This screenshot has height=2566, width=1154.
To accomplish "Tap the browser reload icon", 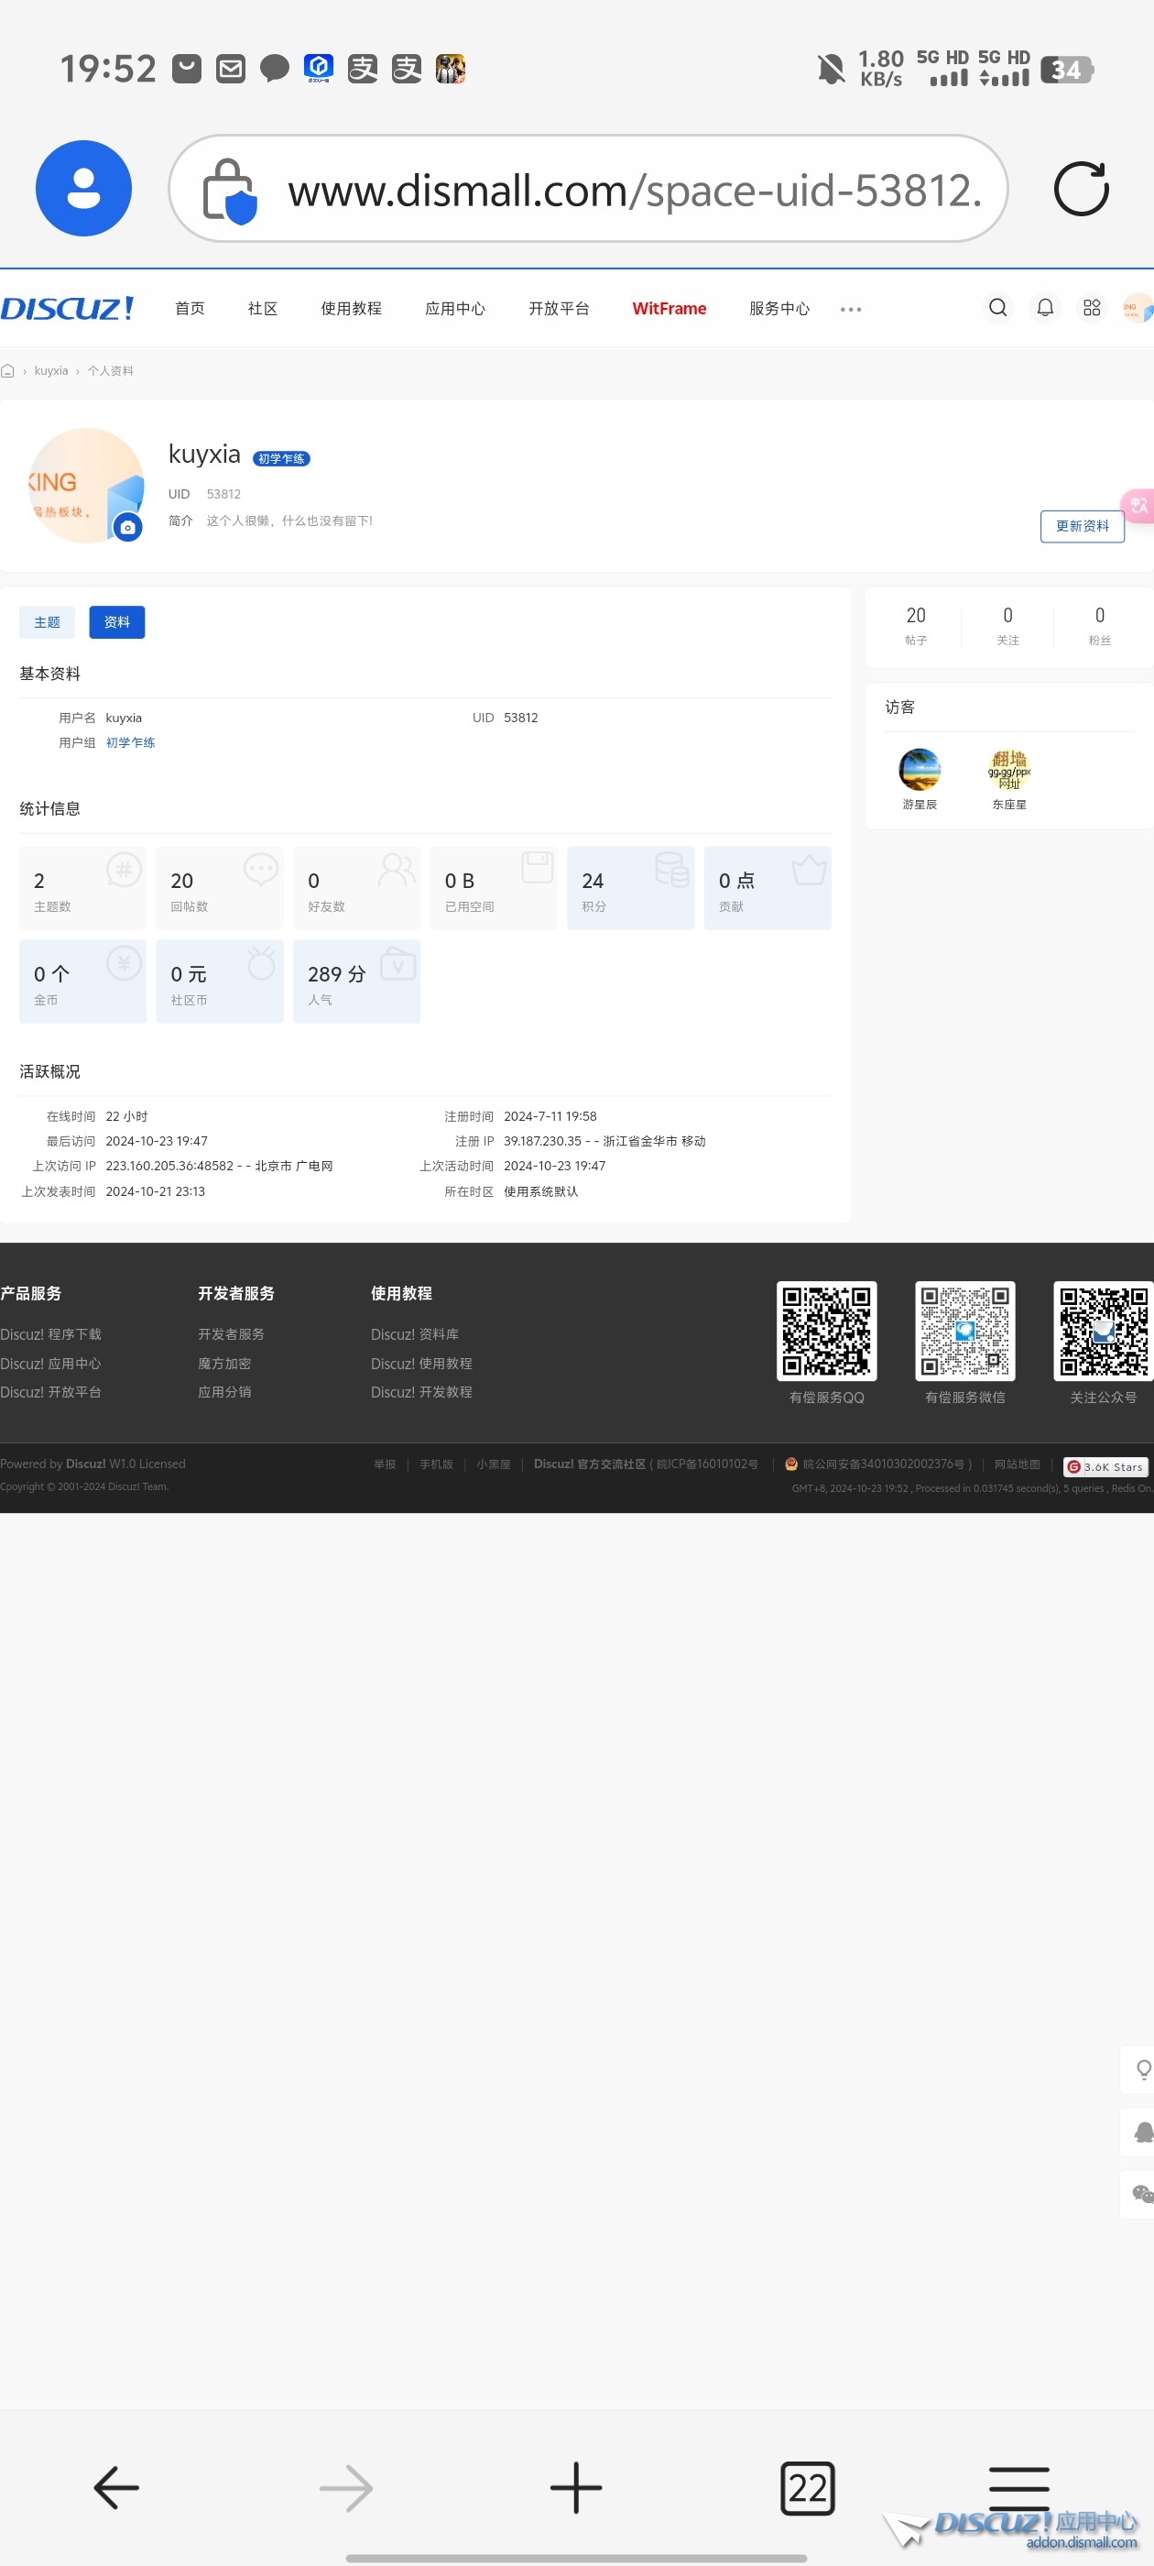I will (1081, 188).
